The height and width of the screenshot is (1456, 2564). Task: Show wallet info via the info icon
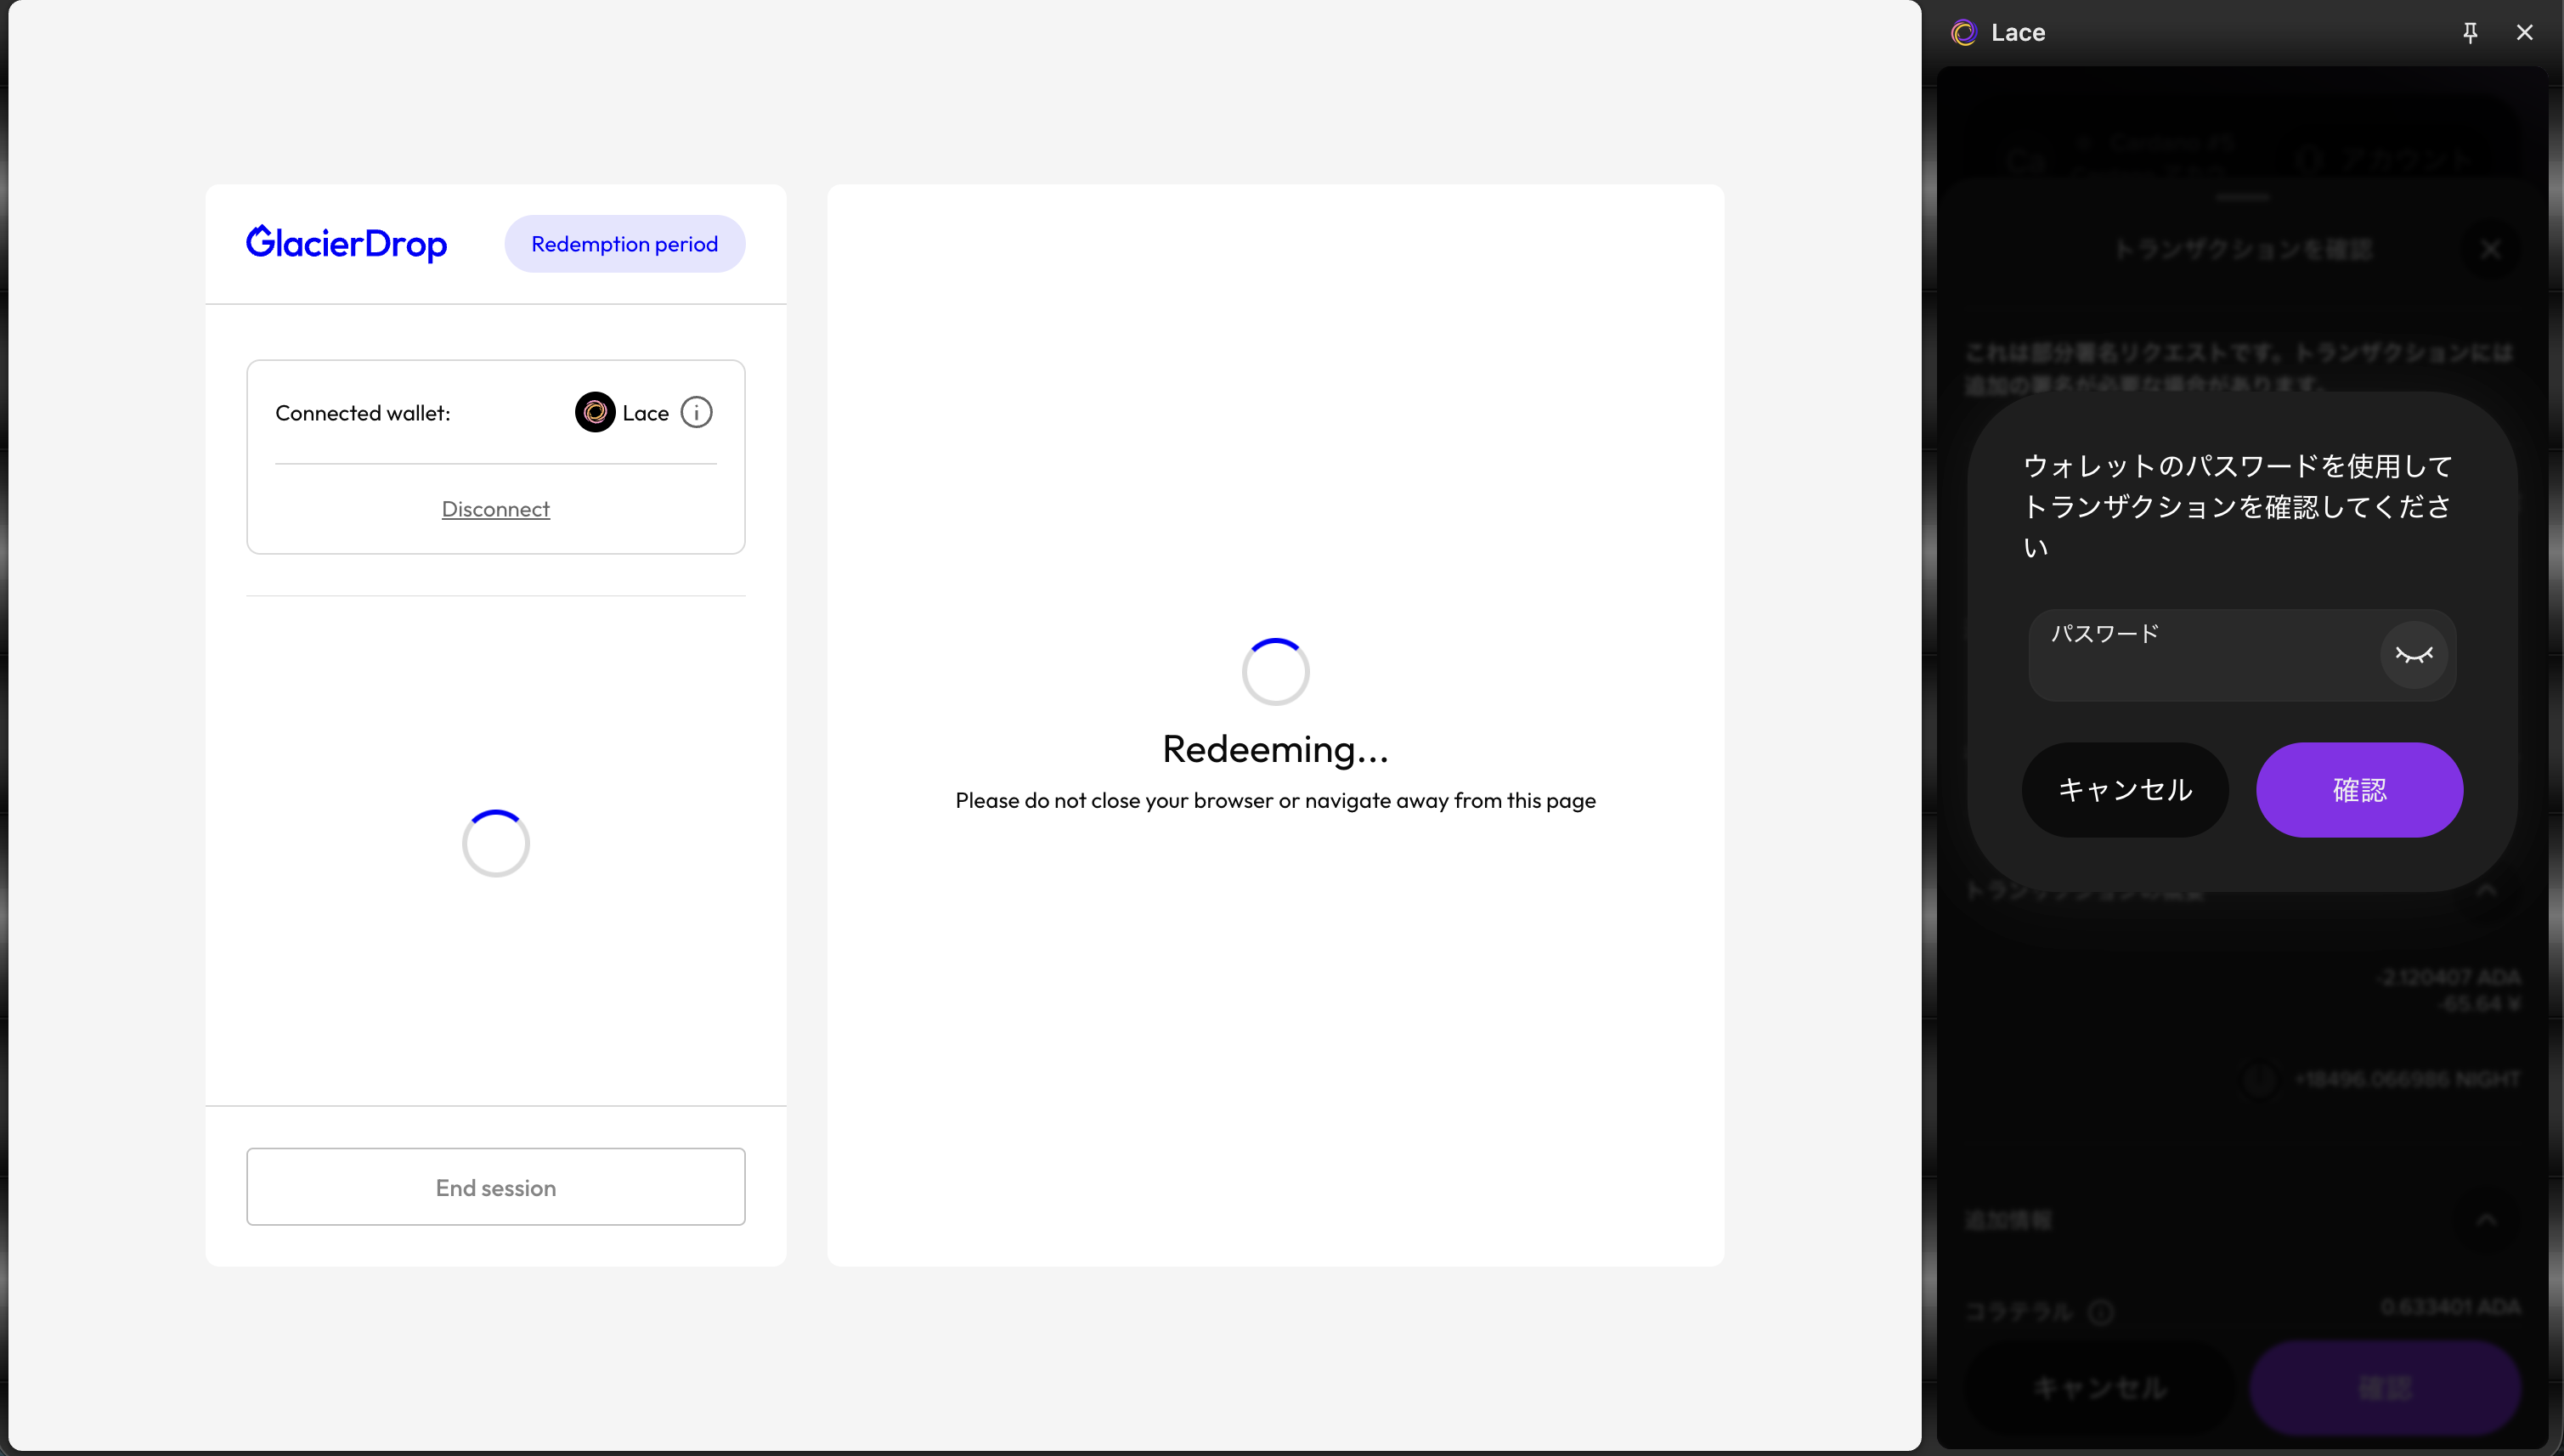coord(697,412)
